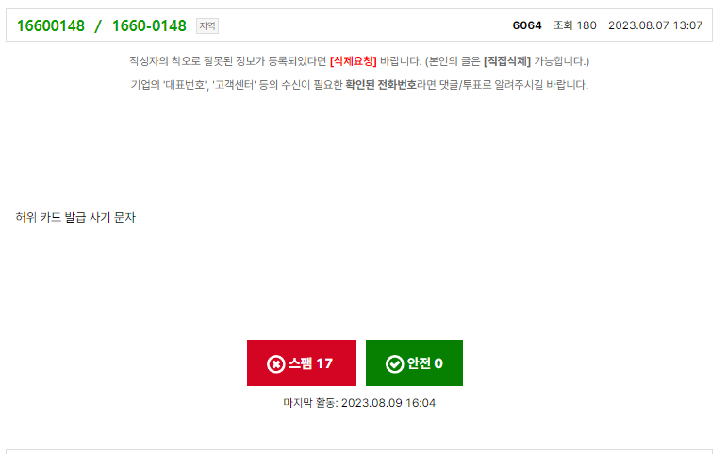
Task: Select the post text 허위 카드 발급 사기 문자
Action: (75, 217)
